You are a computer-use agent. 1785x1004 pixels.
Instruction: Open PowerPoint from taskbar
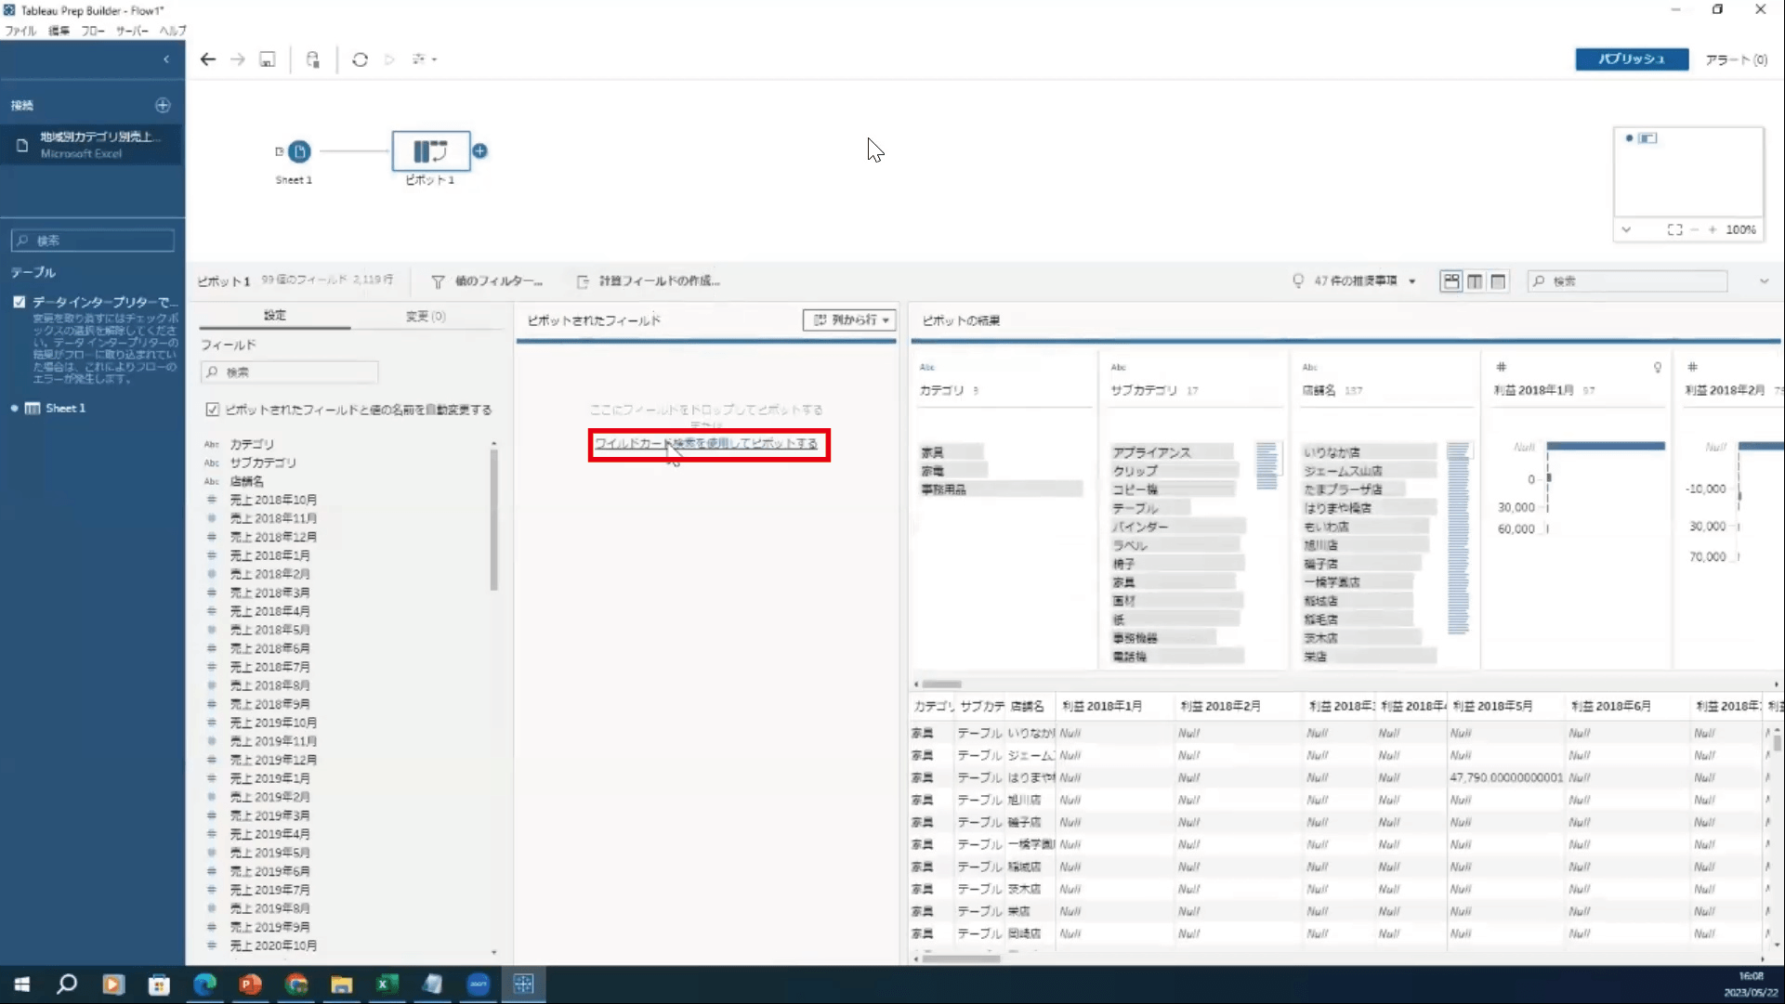click(250, 984)
